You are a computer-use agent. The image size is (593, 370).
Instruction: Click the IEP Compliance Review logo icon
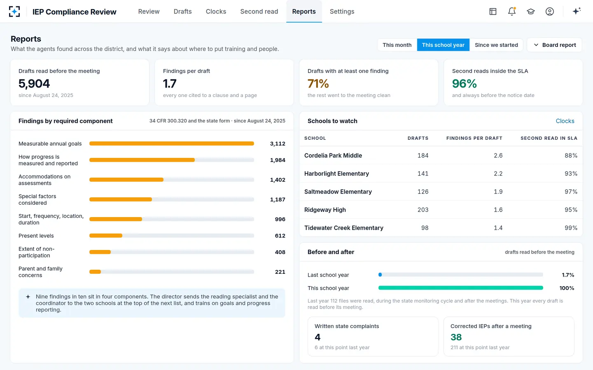click(x=14, y=12)
